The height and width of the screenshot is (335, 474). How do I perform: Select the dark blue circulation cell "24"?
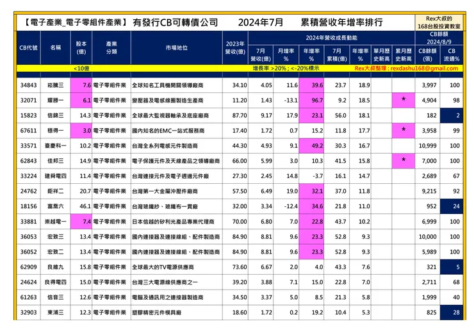pos(452,206)
